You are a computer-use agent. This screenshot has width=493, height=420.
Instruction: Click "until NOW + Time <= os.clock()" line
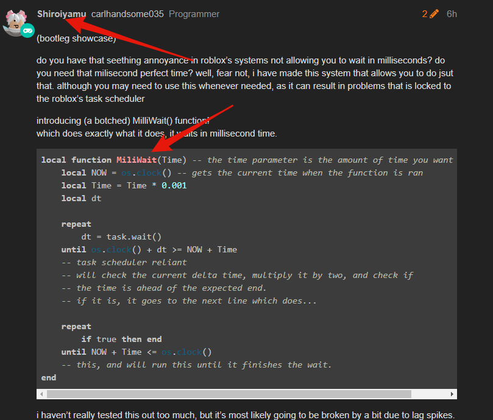pos(137,352)
